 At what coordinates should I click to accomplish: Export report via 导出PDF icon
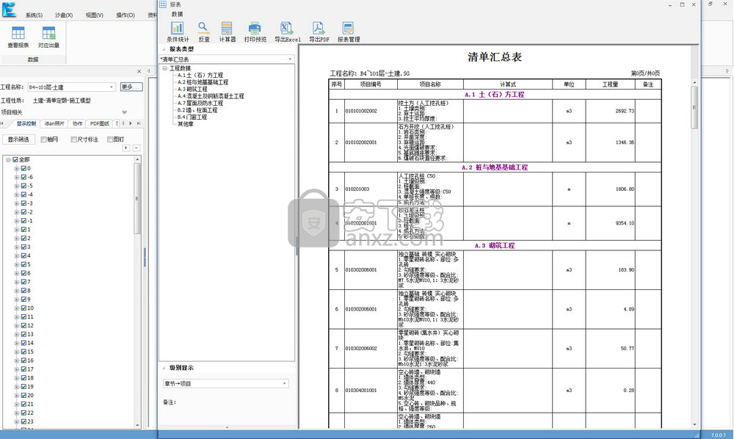319,32
